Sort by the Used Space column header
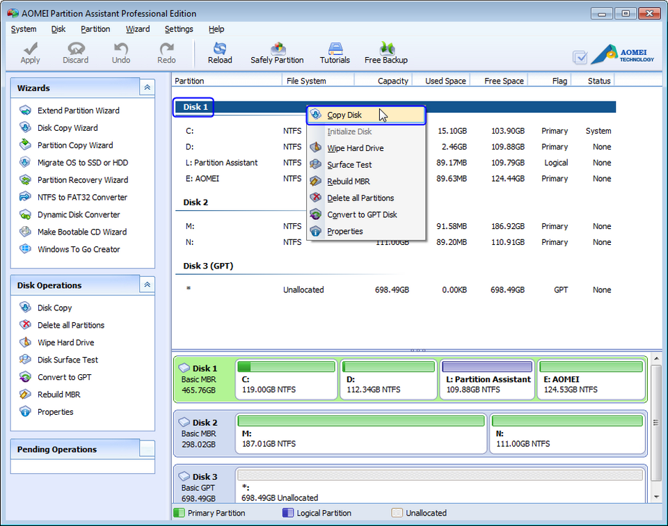Viewport: 668px width, 526px height. pos(441,81)
